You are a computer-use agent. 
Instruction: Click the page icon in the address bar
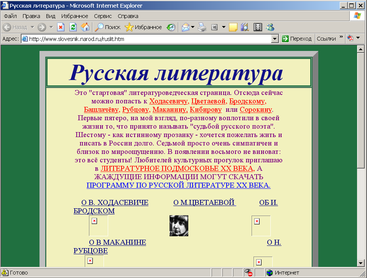[25, 39]
